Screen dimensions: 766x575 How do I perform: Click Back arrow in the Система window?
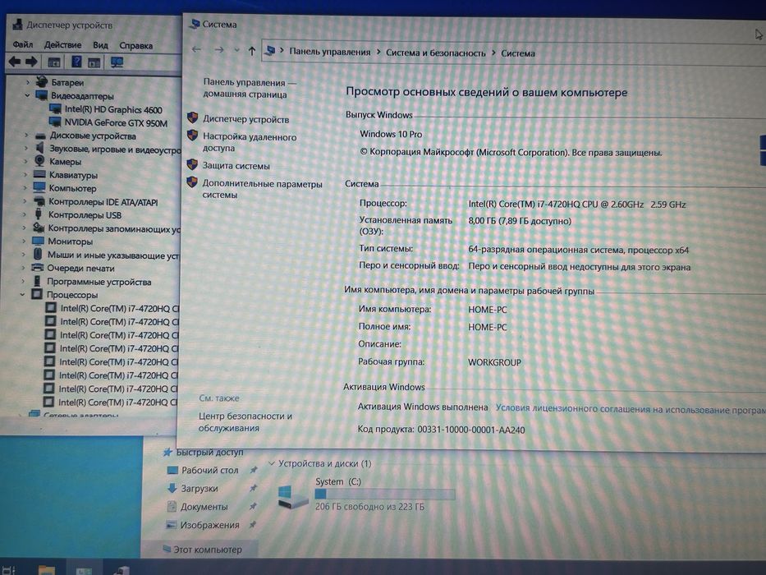pyautogui.click(x=196, y=49)
